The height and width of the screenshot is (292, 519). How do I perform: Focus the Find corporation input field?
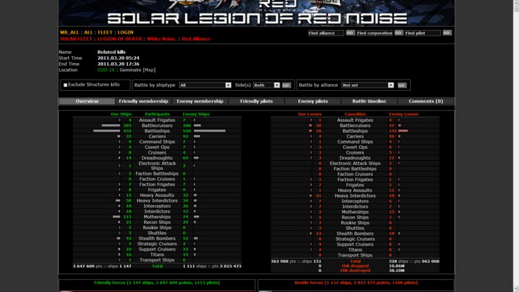[x=374, y=33]
